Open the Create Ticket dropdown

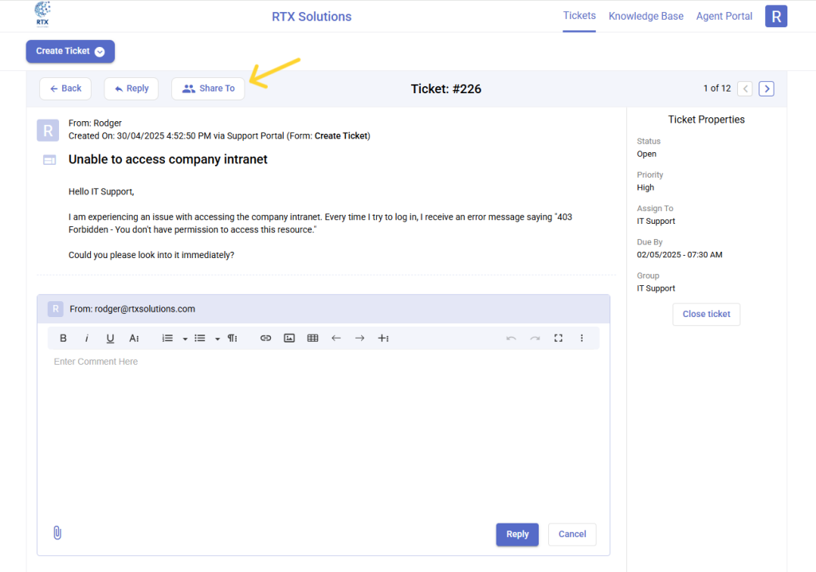[x=70, y=51]
